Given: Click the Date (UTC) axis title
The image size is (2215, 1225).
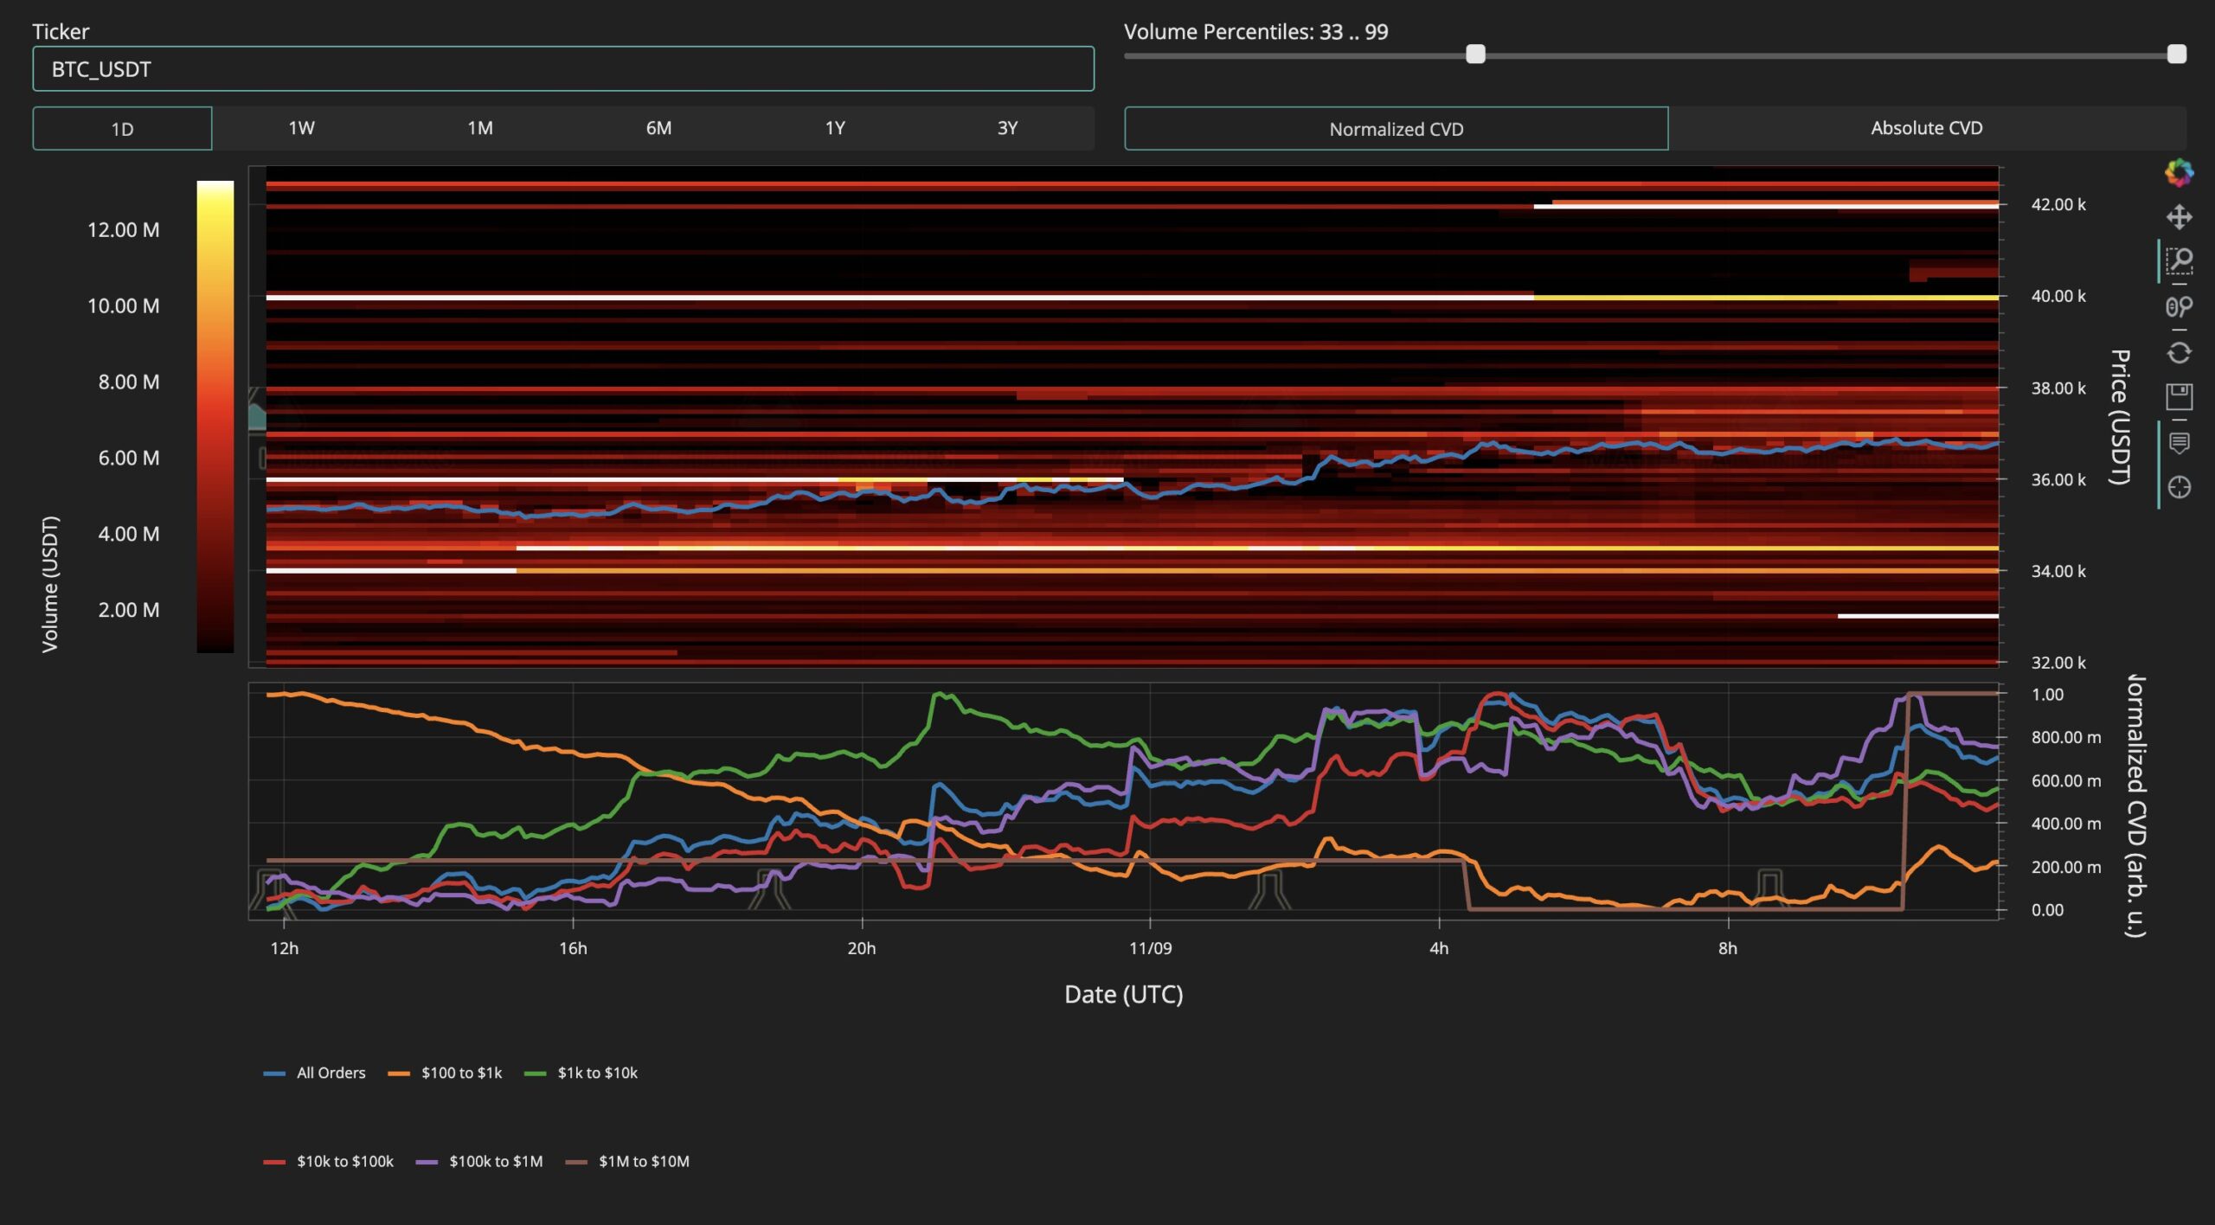Looking at the screenshot, I should [x=1123, y=994].
